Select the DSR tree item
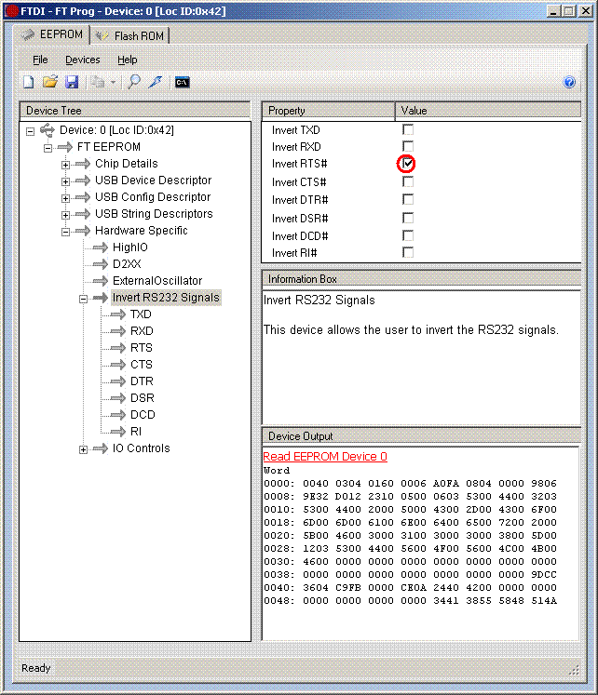Screen dimensions: 598x695 coord(142,398)
